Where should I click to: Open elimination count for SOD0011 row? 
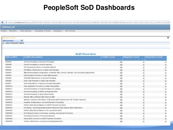pyautogui.click(x=166, y=89)
